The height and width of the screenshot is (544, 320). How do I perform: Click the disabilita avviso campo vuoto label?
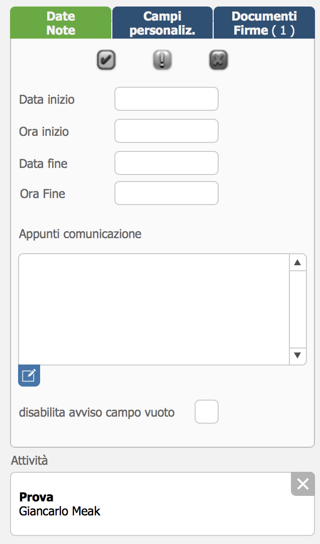97,413
